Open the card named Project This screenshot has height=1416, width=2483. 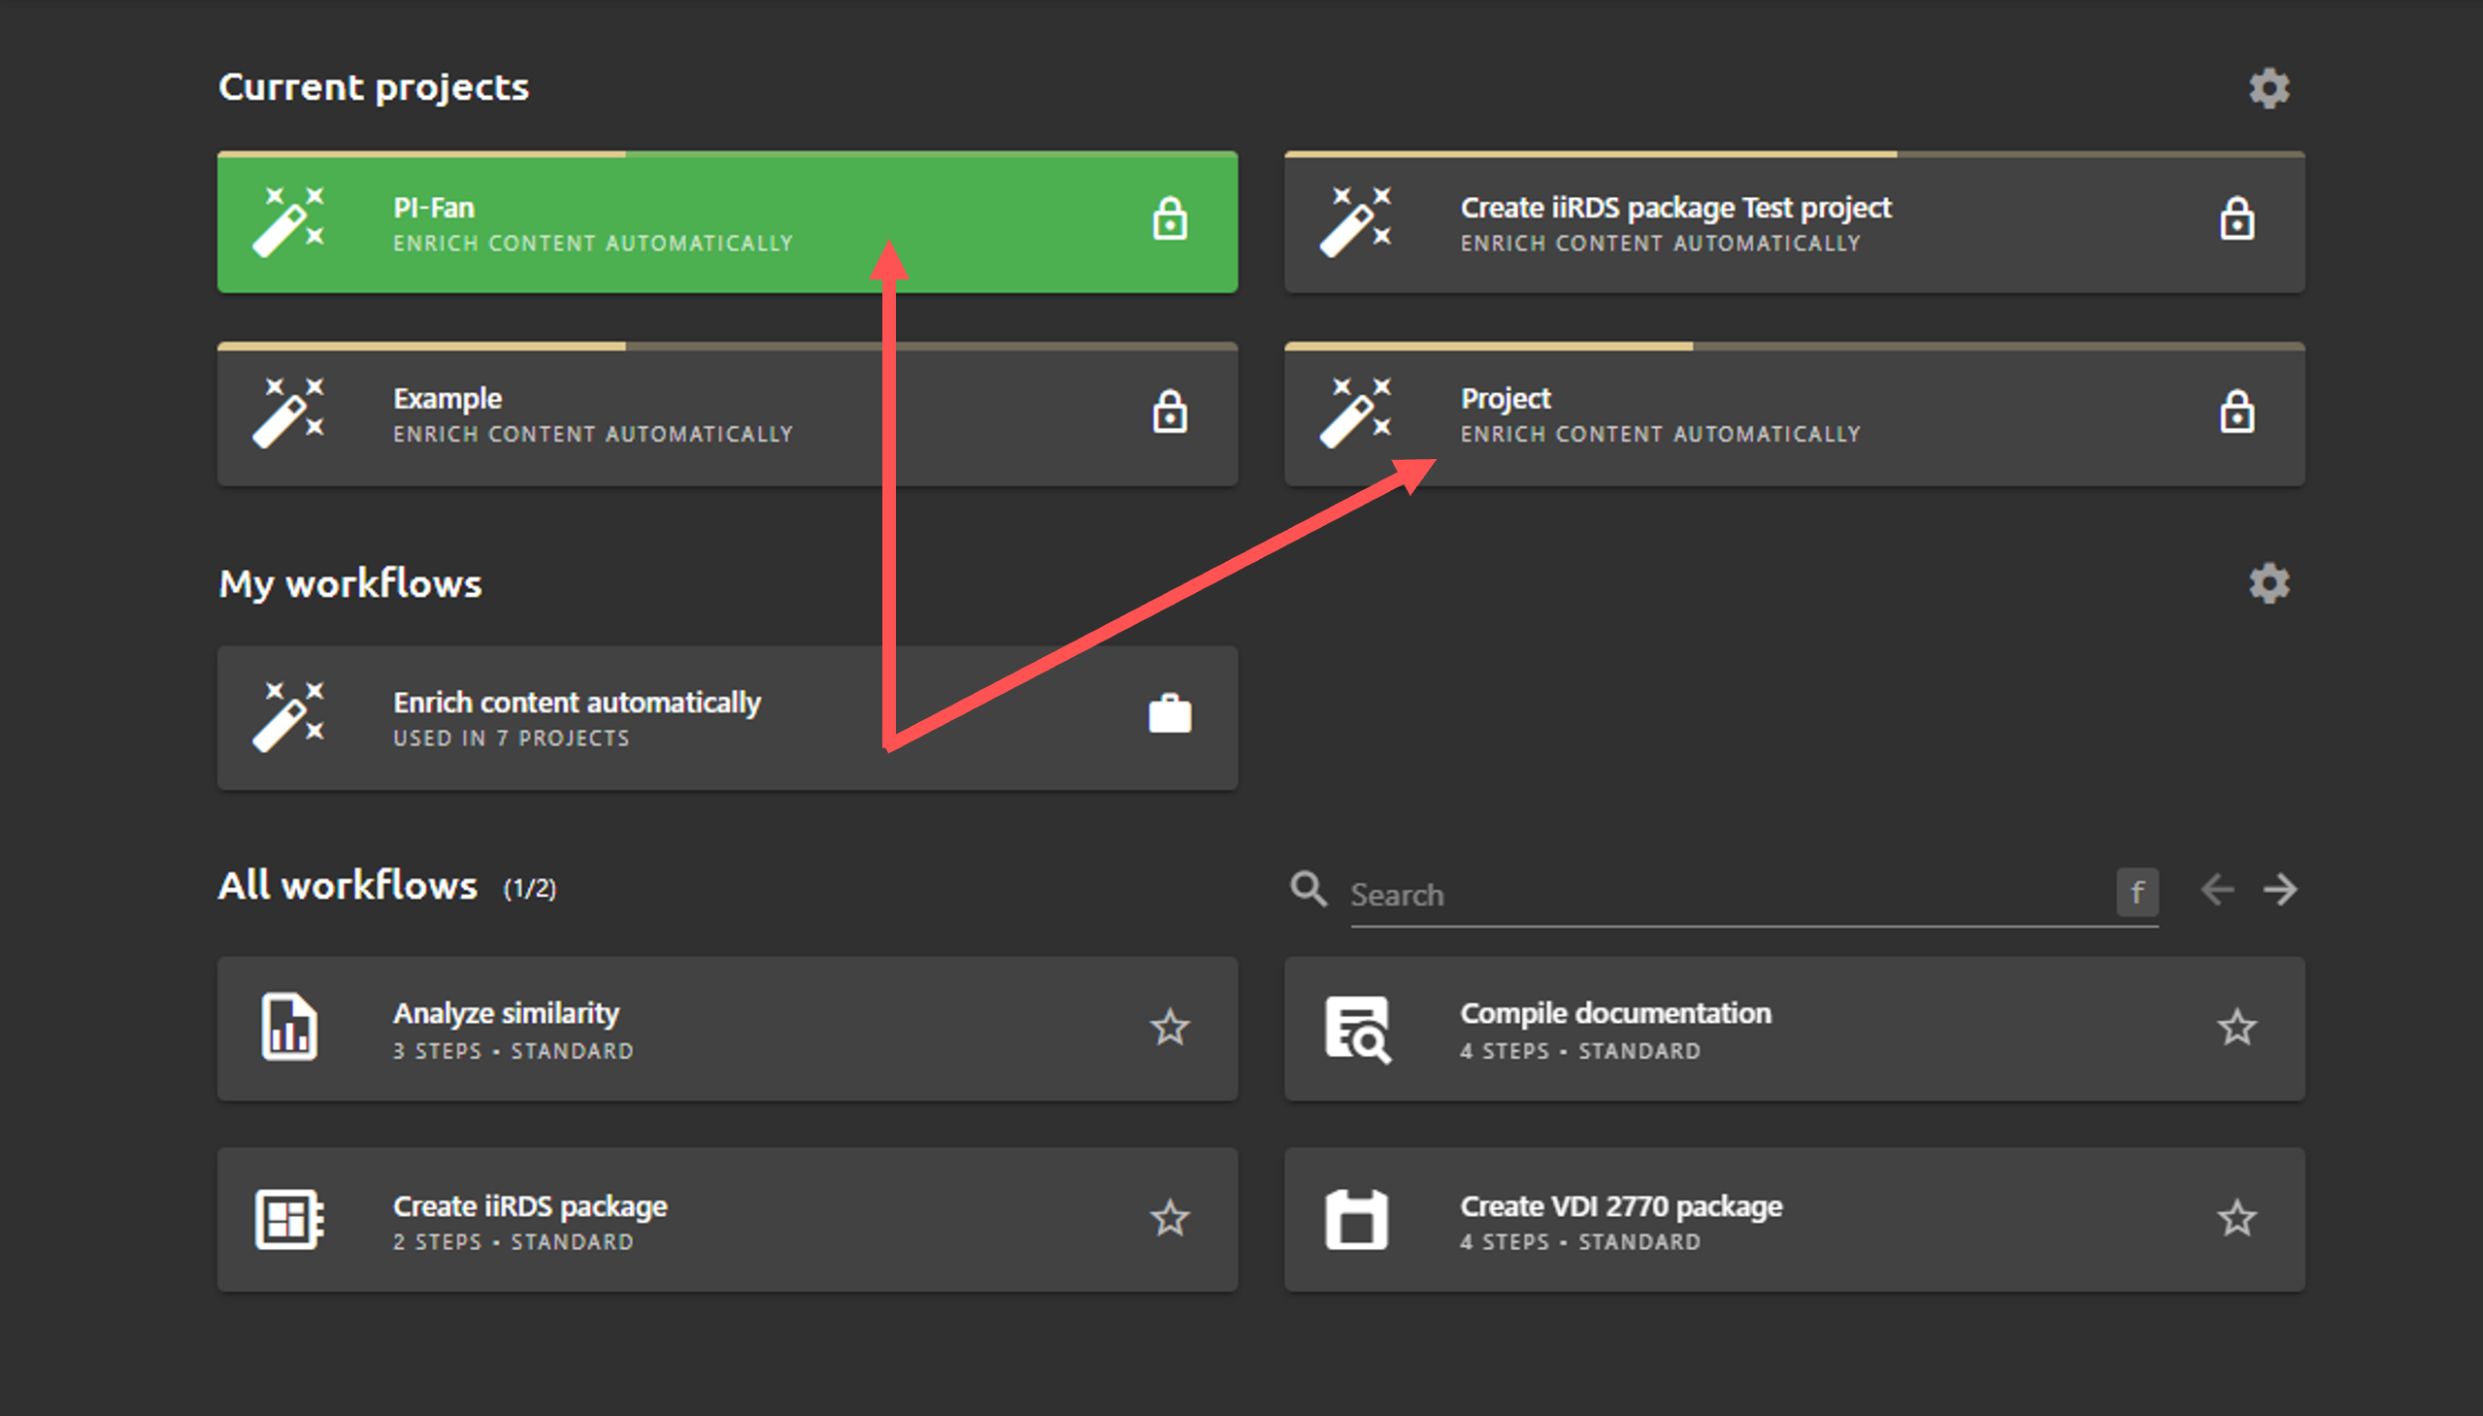pyautogui.click(x=1794, y=414)
